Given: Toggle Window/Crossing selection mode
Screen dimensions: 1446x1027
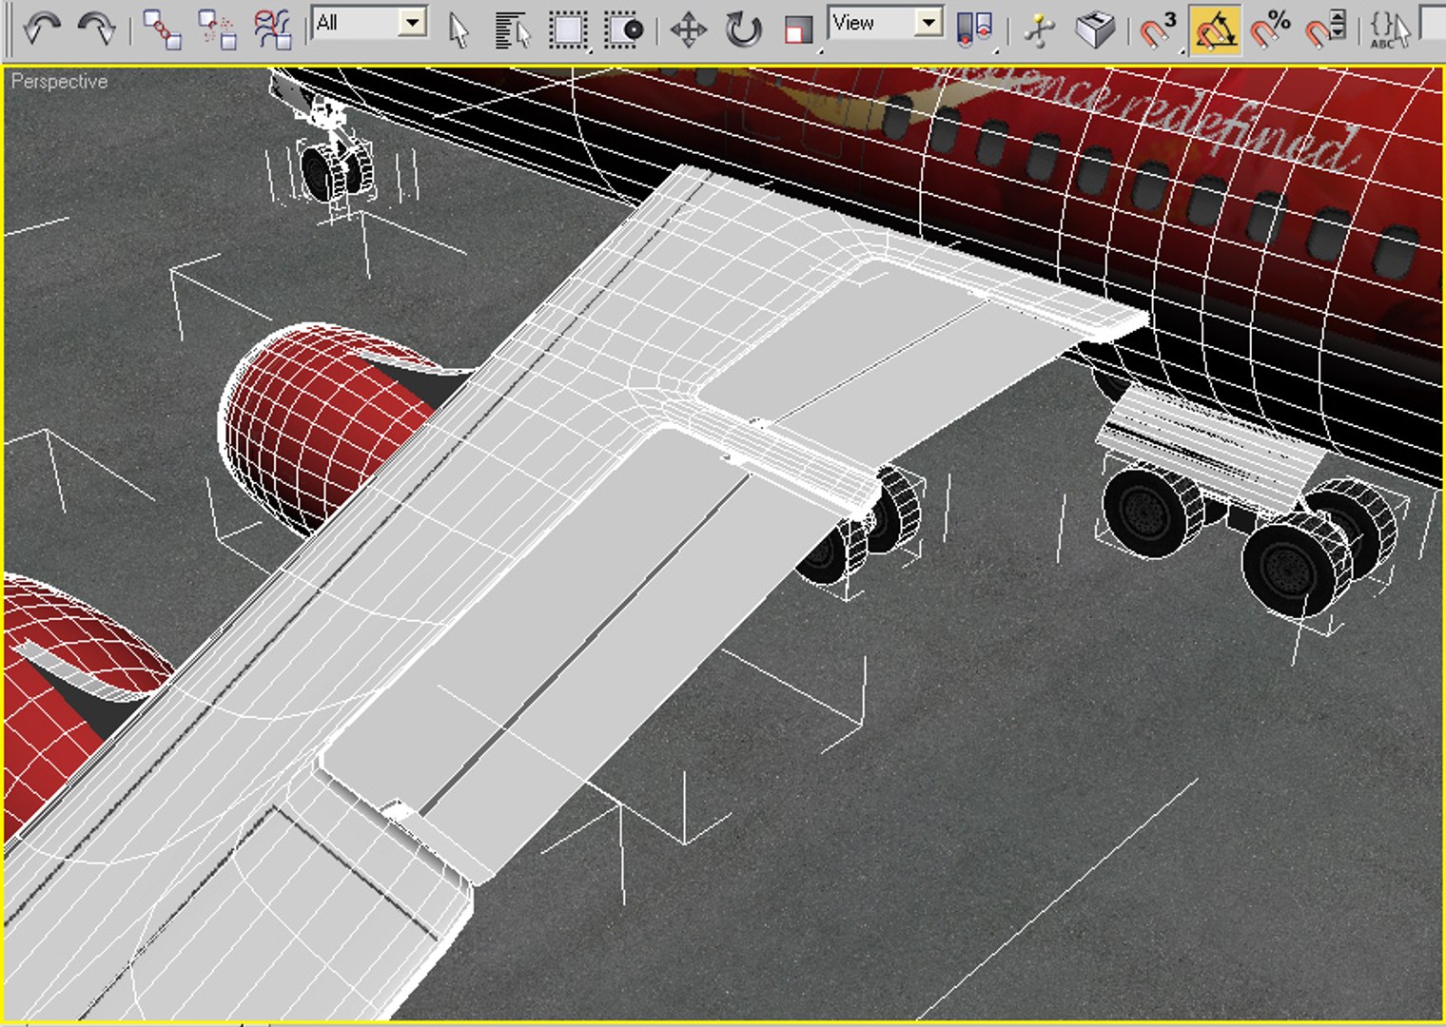Looking at the screenshot, I should click(624, 30).
